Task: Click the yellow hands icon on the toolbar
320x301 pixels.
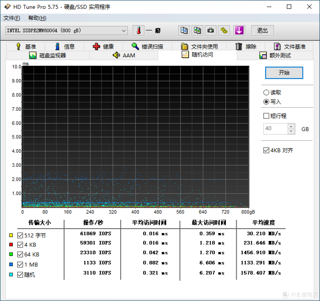Action: [224, 30]
